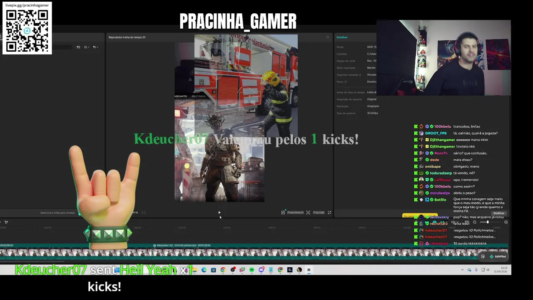Click the 30.00fps frame rate value
Screen dimensions: 533x300
(373, 113)
